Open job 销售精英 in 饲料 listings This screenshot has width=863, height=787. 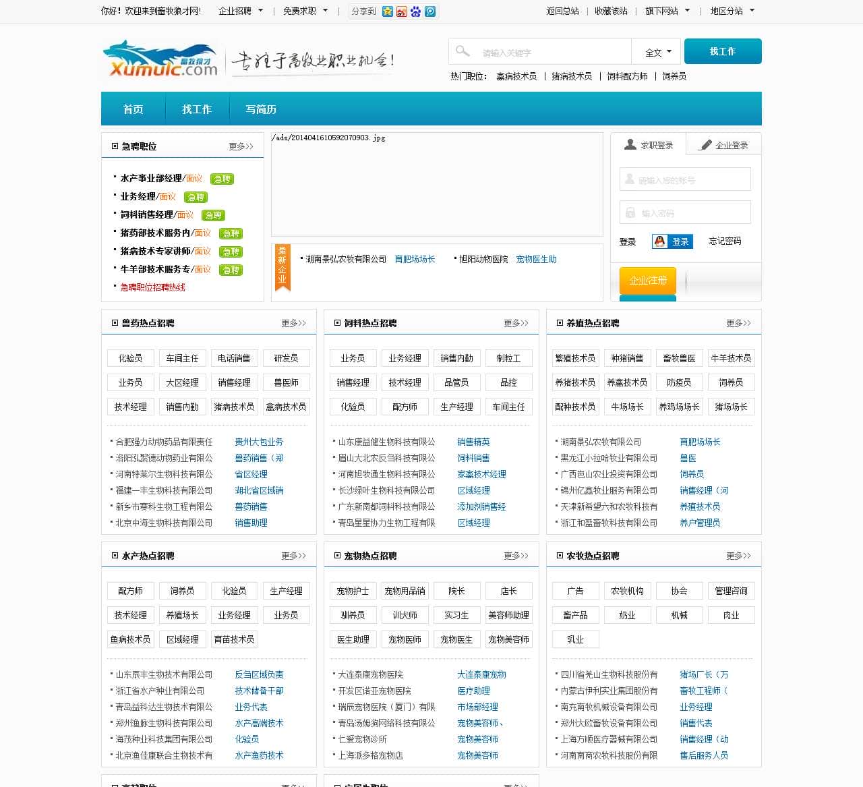(473, 442)
